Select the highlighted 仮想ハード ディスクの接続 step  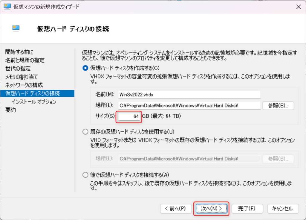click(x=33, y=93)
